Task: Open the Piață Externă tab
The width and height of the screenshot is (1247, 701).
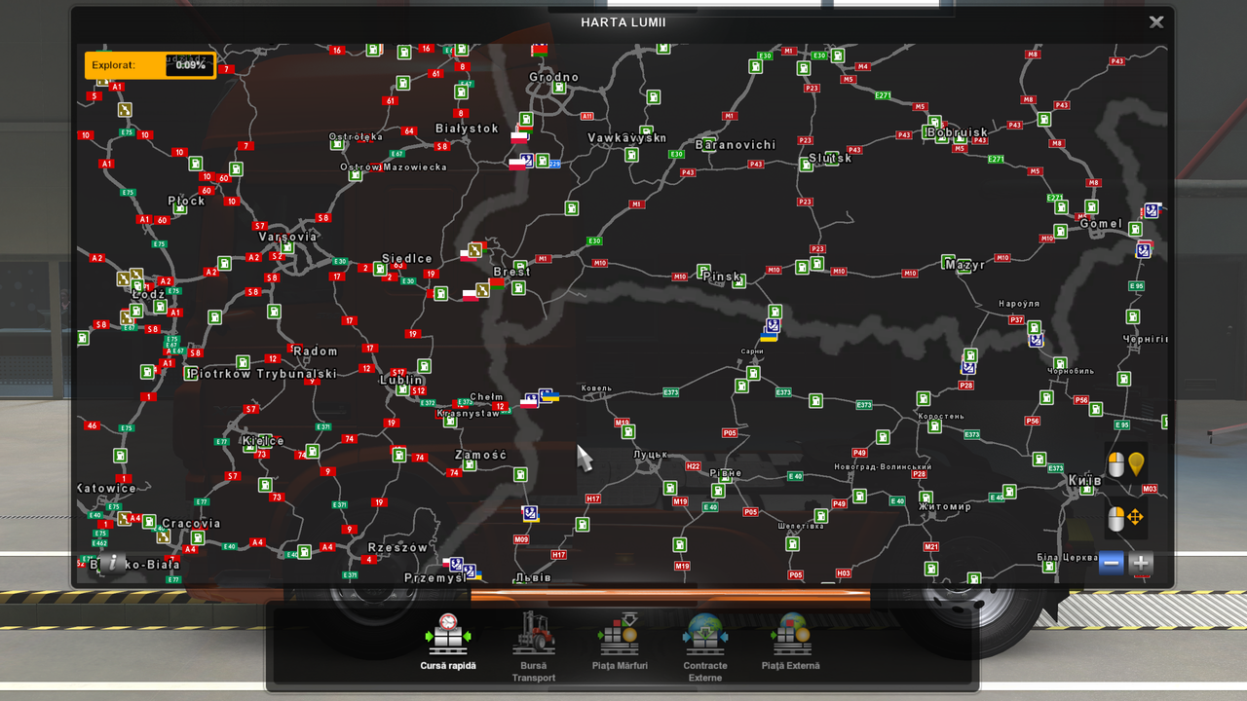Action: click(791, 642)
